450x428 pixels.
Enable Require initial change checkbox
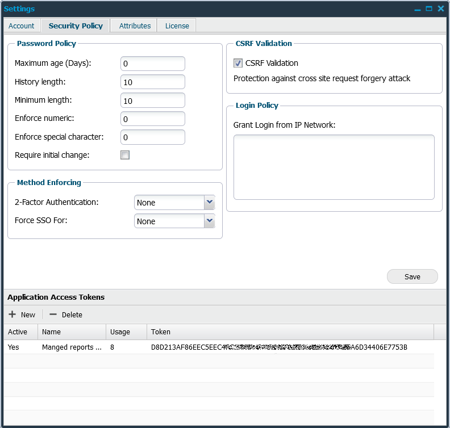[125, 155]
